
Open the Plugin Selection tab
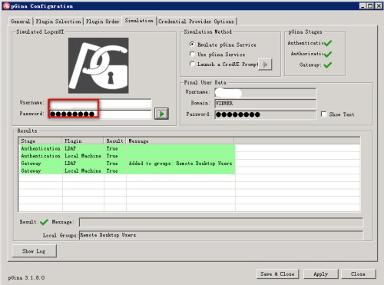pyautogui.click(x=58, y=22)
